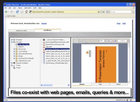Select the Viewer tab
The width and height of the screenshot is (140, 102).
tap(82, 84)
